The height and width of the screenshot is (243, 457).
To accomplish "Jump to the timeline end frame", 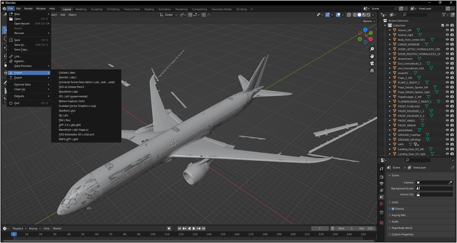I will click(x=204, y=228).
